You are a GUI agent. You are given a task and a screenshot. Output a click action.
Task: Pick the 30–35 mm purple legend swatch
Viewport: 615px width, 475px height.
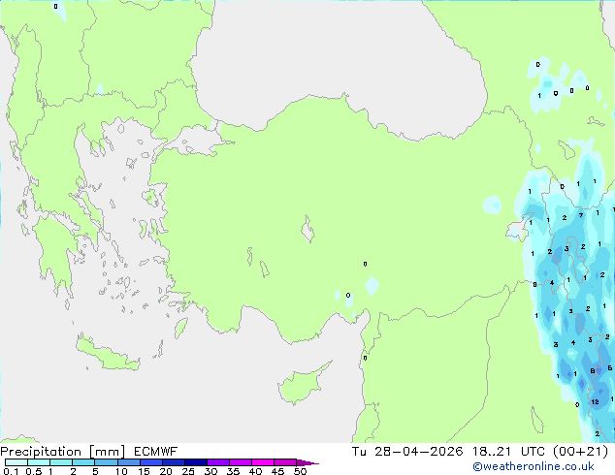tap(218, 462)
